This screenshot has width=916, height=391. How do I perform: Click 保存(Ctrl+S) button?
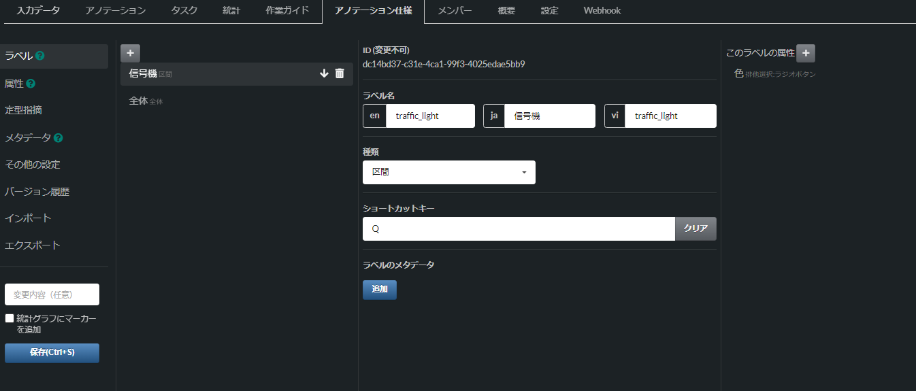click(52, 353)
